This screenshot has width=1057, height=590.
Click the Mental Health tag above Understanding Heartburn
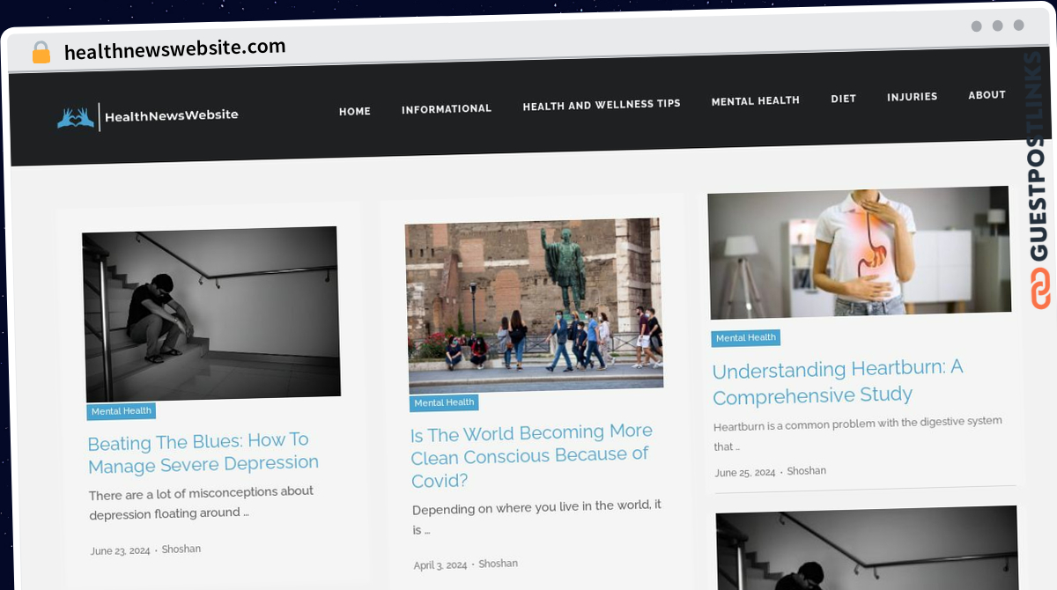[746, 338]
